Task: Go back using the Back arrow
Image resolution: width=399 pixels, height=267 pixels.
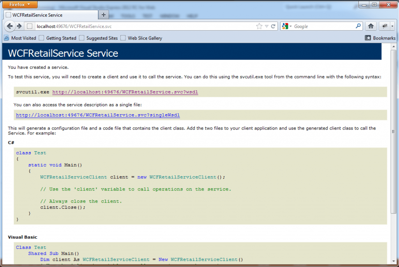Action: [x=10, y=26]
